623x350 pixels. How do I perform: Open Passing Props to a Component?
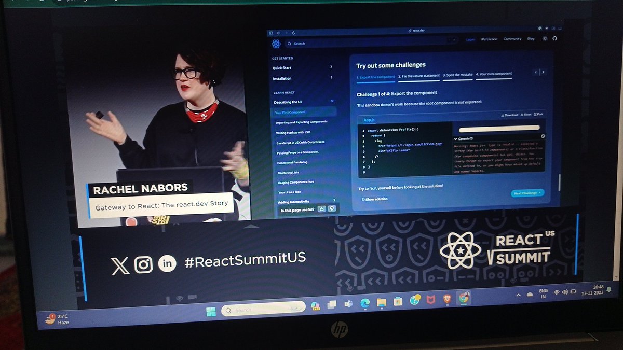(x=297, y=152)
